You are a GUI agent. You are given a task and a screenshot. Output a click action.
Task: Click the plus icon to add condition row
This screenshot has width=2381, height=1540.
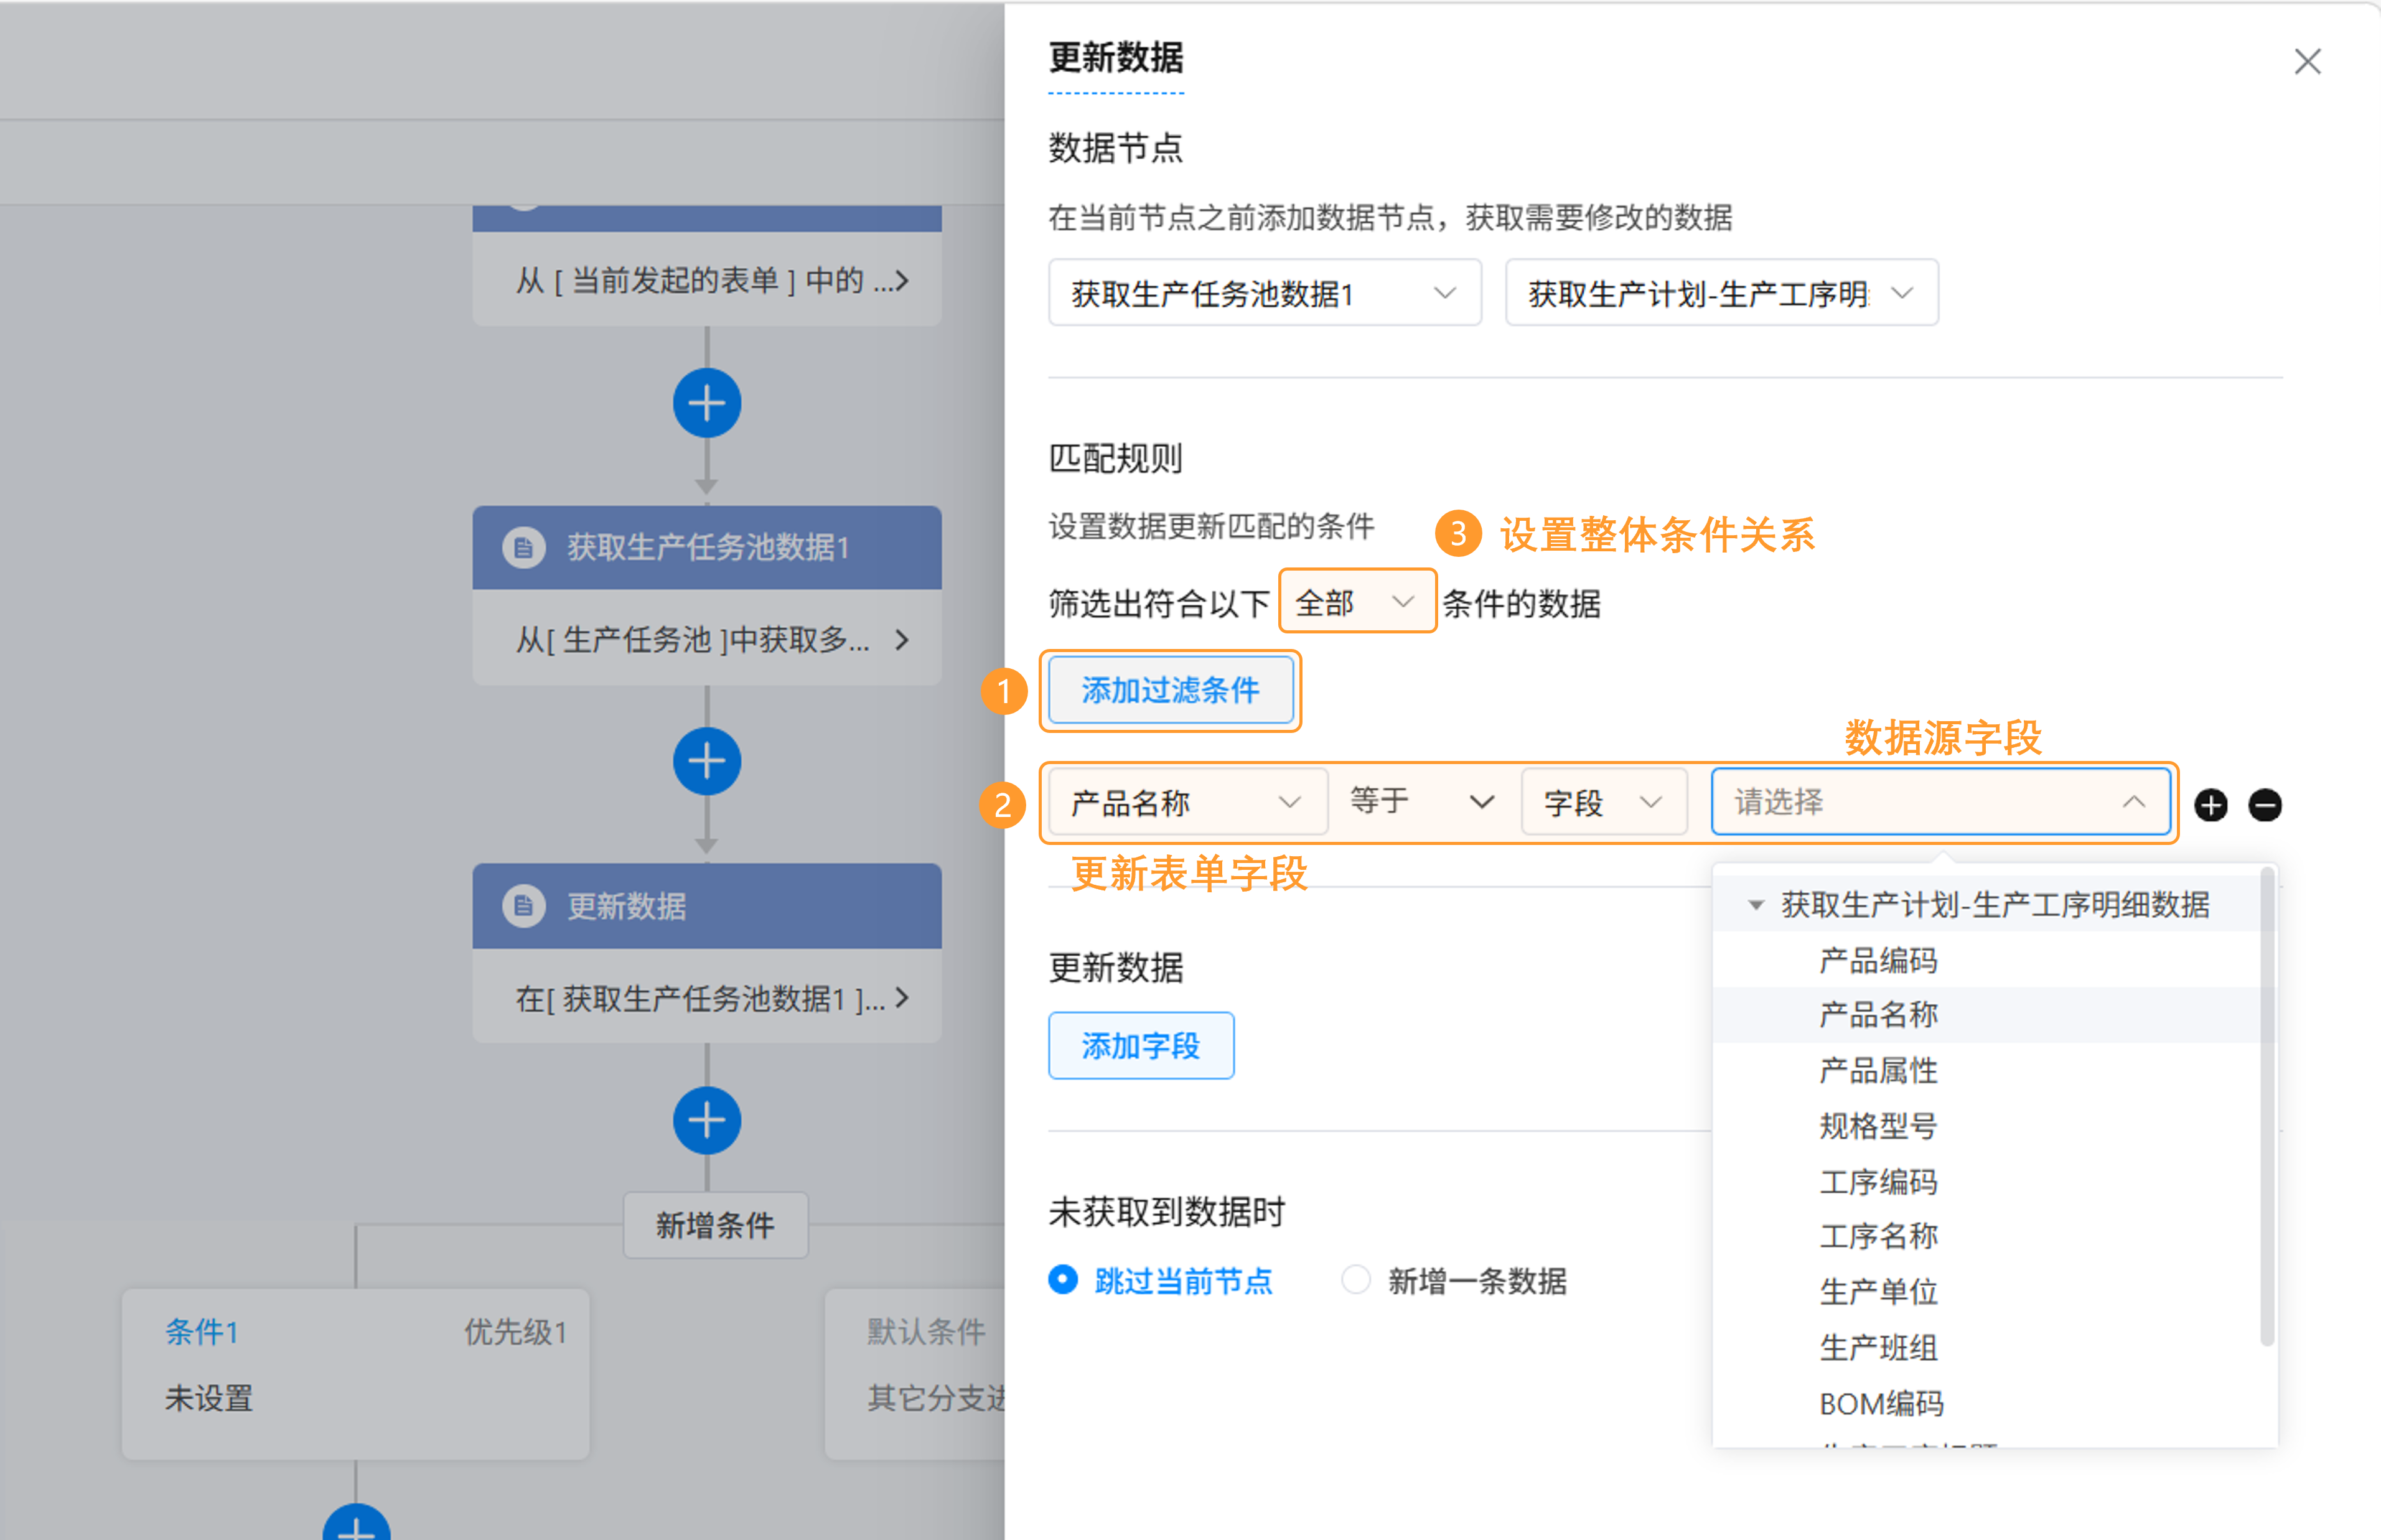(x=2210, y=804)
